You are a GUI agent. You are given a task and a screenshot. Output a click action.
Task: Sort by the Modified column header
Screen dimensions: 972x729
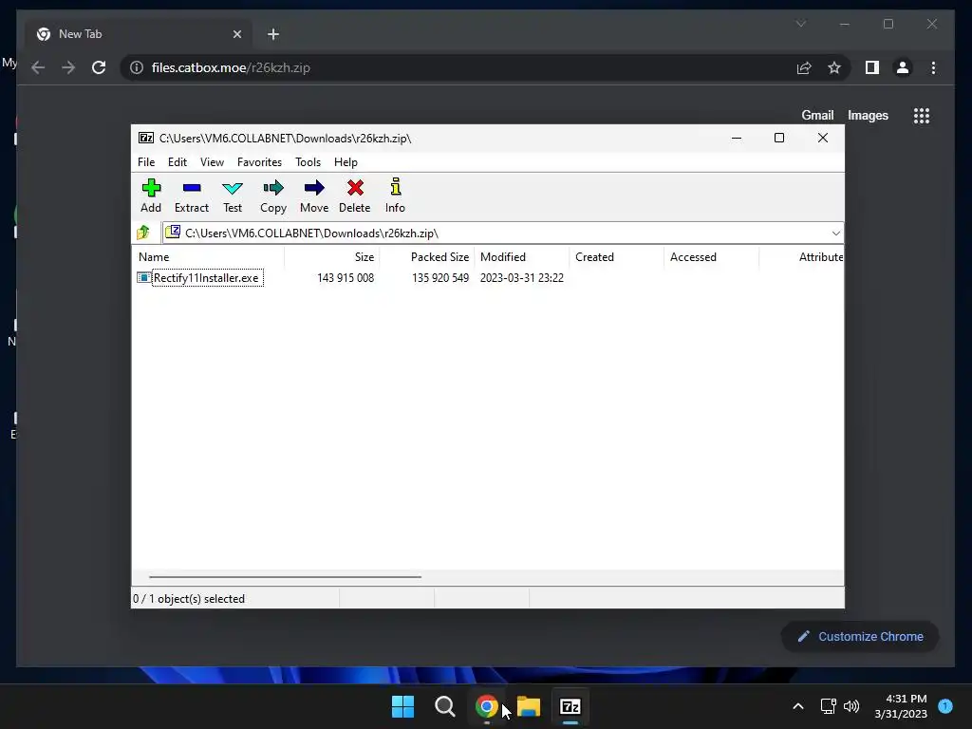coord(522,256)
